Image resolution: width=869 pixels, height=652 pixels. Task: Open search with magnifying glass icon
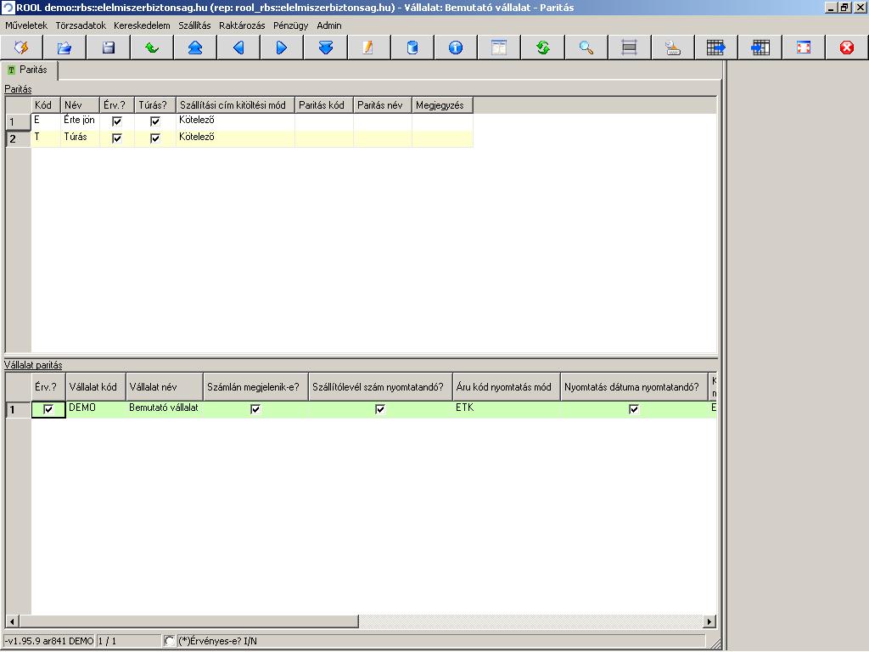[x=586, y=48]
